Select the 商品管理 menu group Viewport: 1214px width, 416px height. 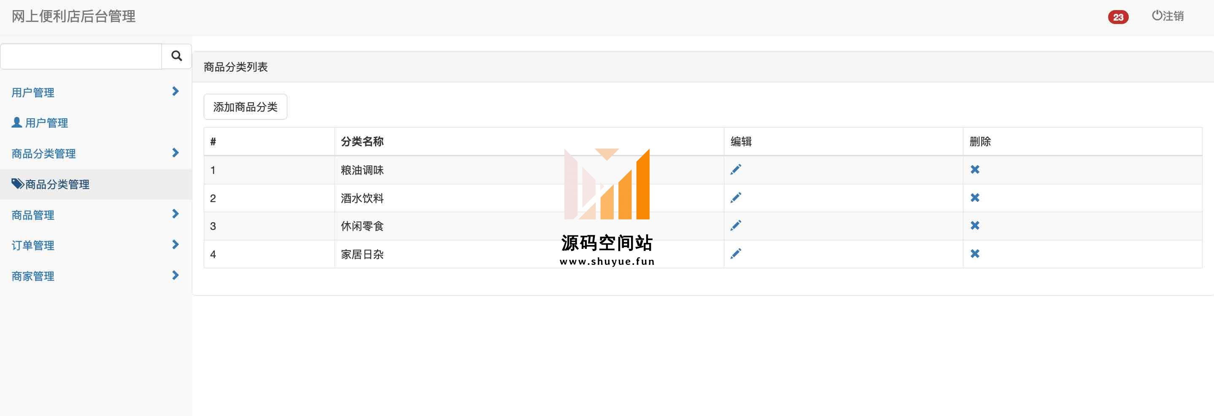point(96,215)
